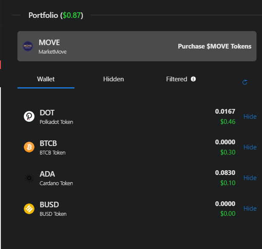Hide the BTCB token
The image size is (262, 249).
click(x=250, y=147)
